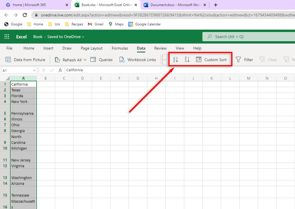This screenshot has width=295, height=209.
Task: Open the Google bookmark
Action: coord(13,24)
